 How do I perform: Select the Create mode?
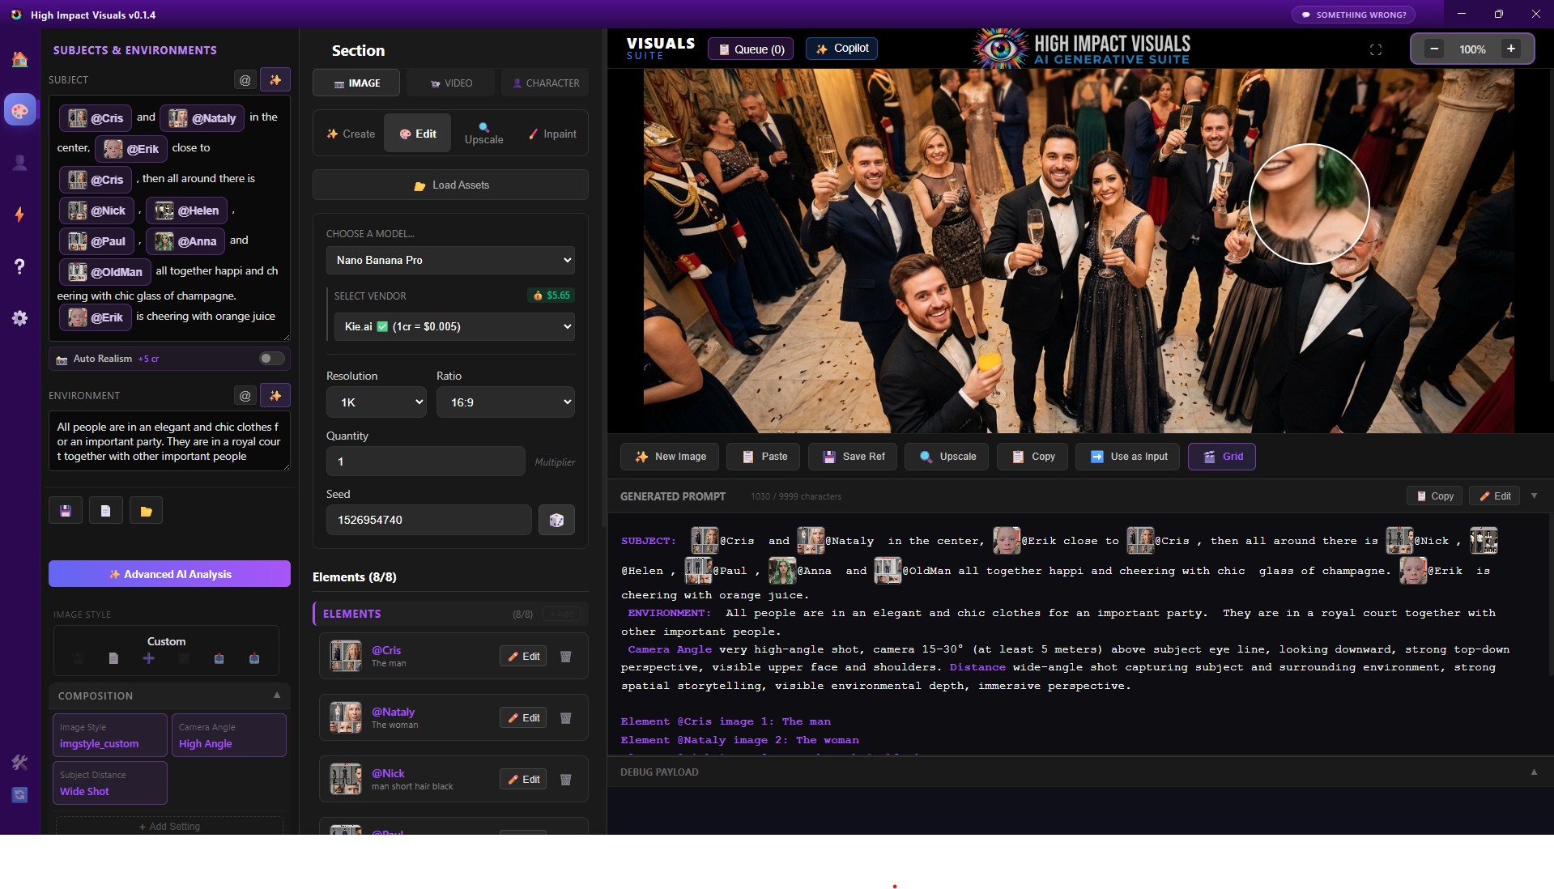351,134
